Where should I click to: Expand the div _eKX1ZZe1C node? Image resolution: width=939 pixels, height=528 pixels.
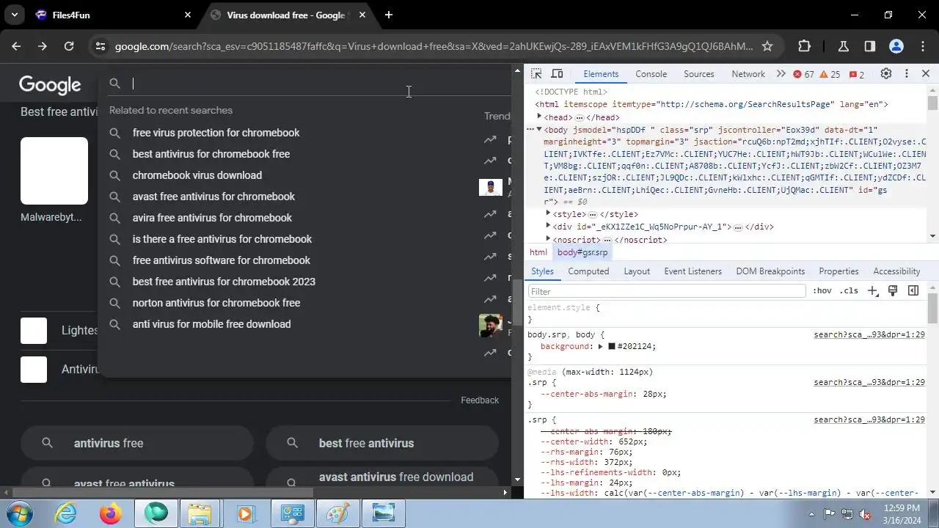[548, 227]
